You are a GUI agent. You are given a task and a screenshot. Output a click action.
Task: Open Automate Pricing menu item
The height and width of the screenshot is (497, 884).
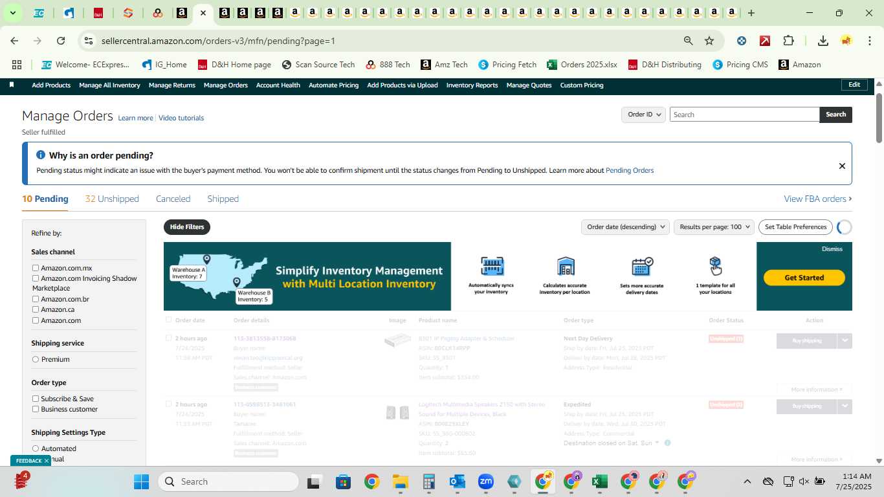[333, 85]
